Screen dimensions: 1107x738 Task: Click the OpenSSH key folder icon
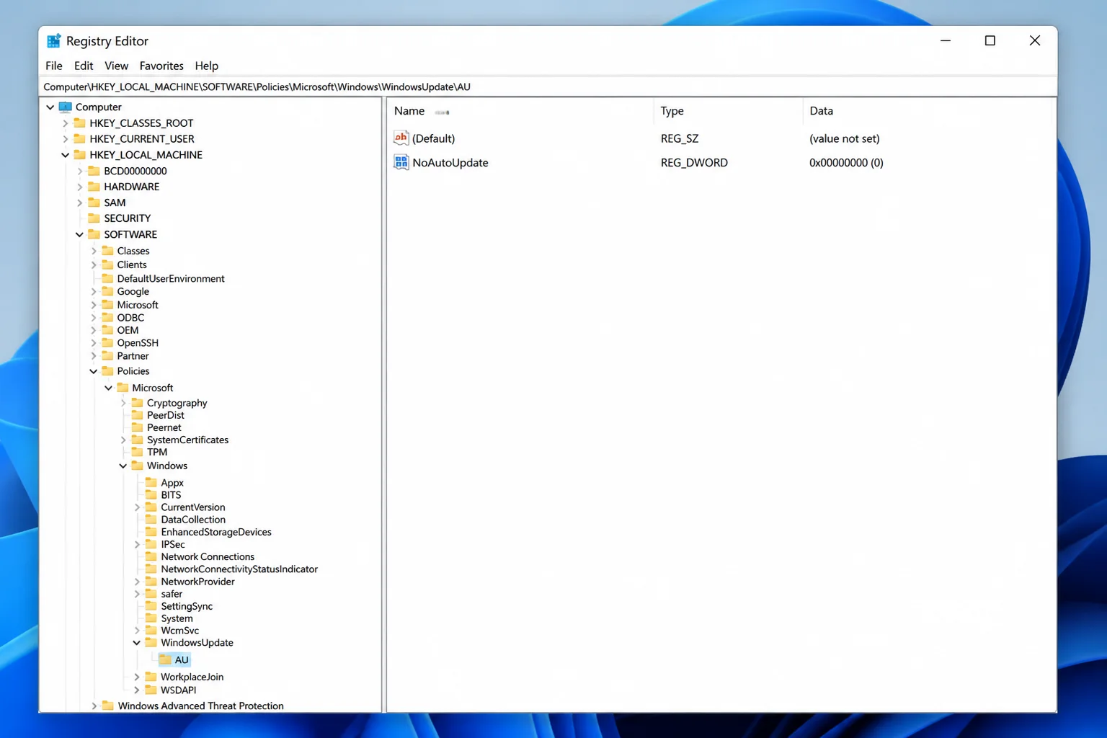[107, 343]
